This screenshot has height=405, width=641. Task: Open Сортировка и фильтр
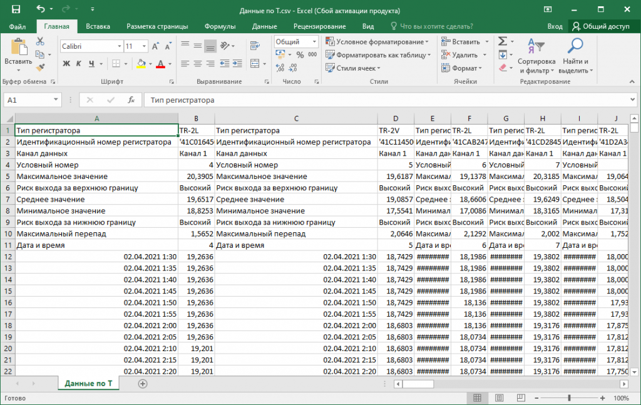coord(536,56)
